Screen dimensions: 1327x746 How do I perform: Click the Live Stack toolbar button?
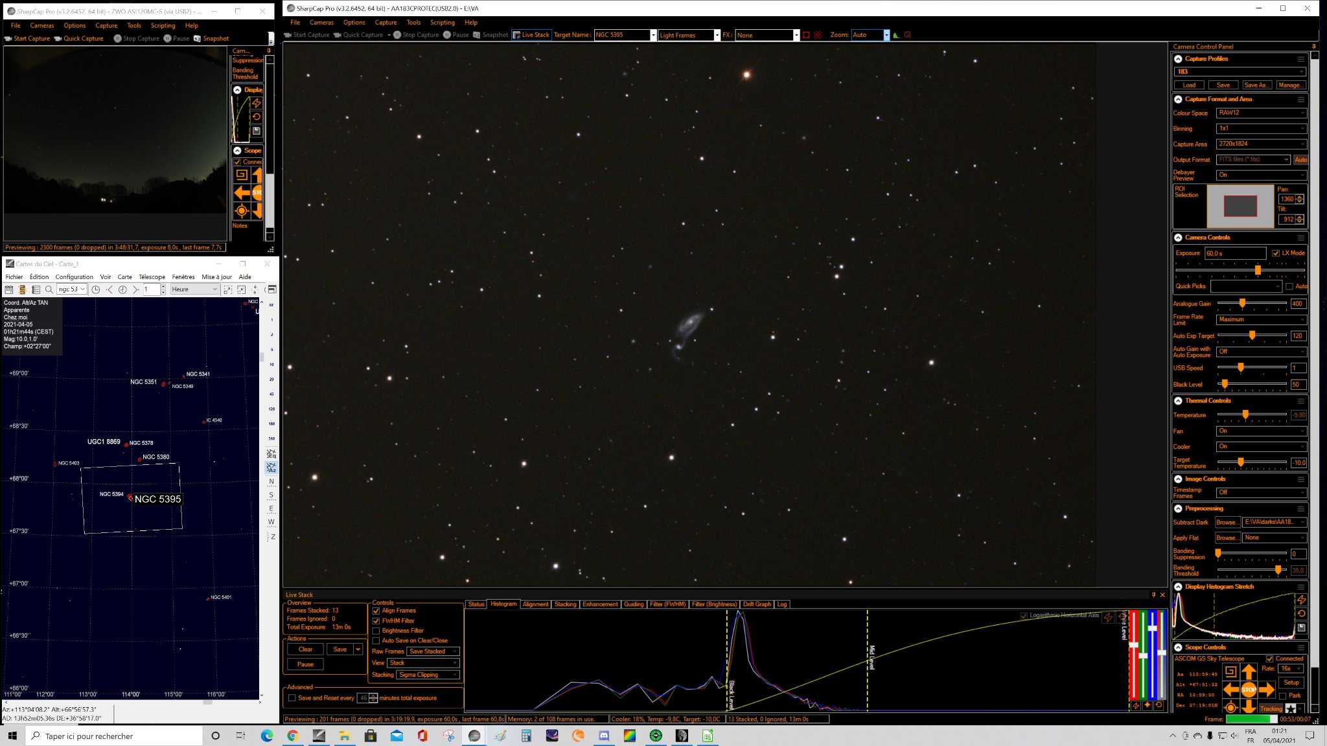(x=531, y=35)
